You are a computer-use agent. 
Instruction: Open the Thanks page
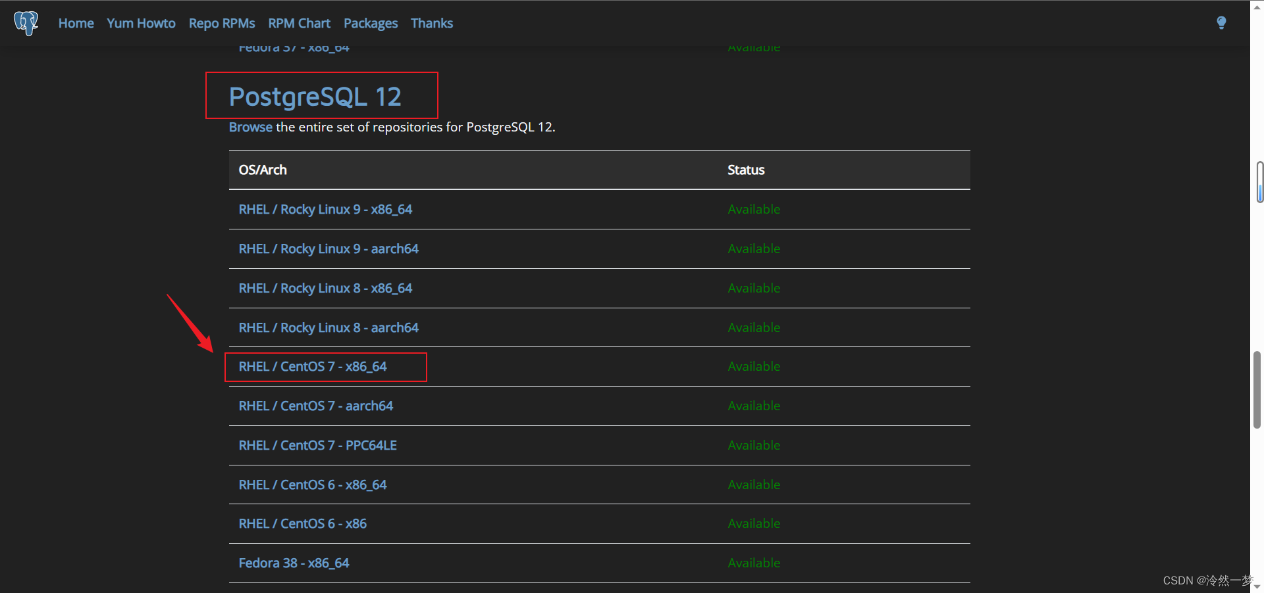pyautogui.click(x=432, y=23)
